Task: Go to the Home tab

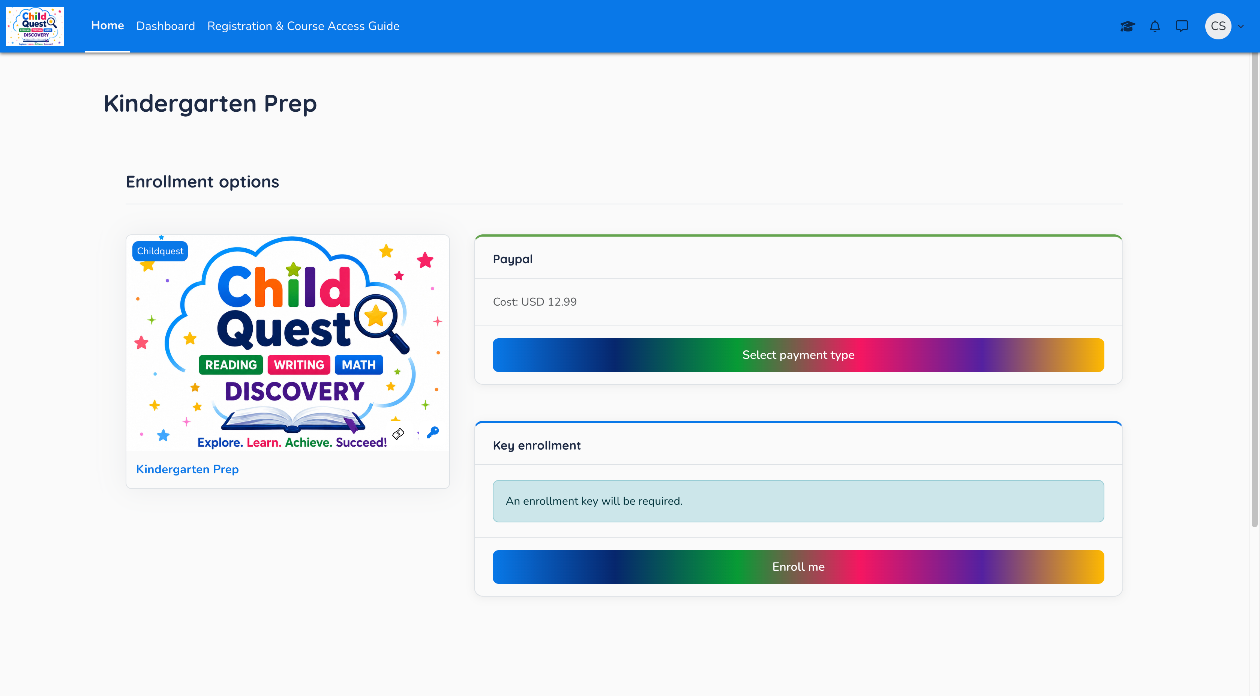Action: point(107,25)
